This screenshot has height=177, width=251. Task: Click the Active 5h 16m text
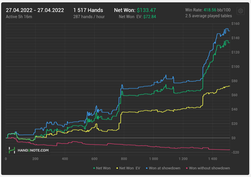click(x=19, y=16)
